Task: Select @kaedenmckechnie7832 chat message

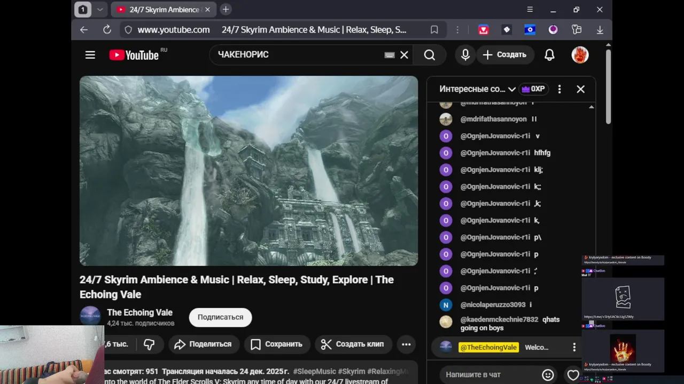Action: (511, 324)
